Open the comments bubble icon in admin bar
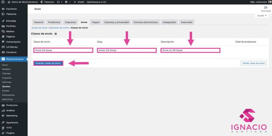The width and height of the screenshot is (272, 136). coord(66,2)
